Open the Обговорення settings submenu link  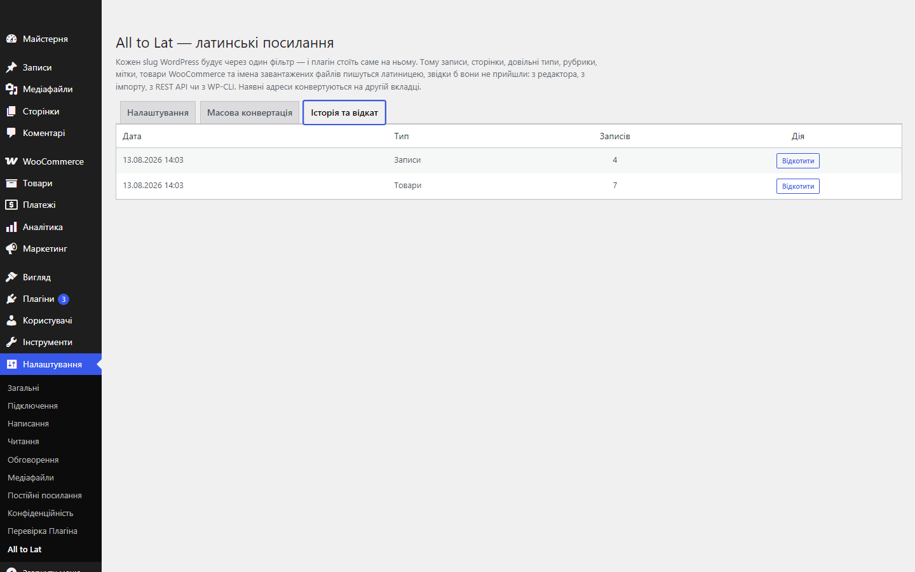pos(33,460)
